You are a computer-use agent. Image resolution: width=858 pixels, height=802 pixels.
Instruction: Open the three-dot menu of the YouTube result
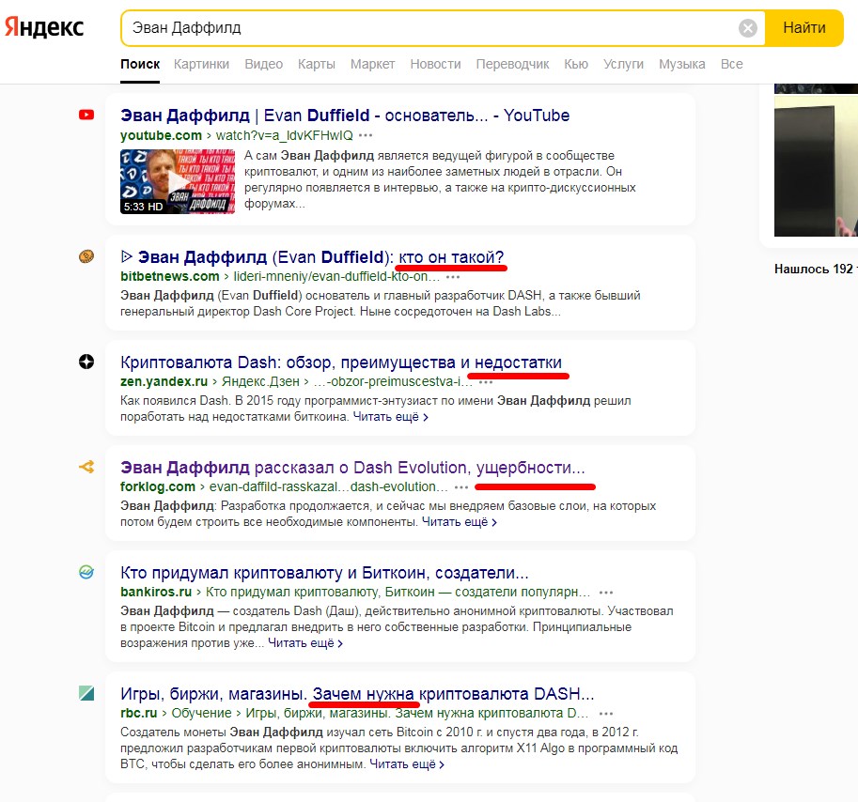click(366, 135)
